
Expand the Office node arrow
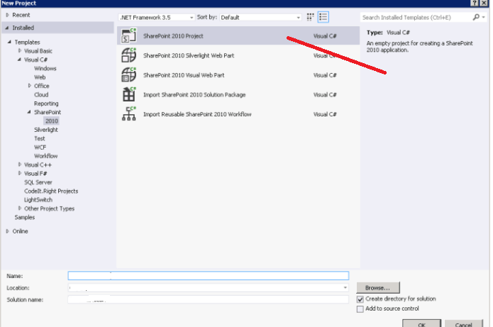pyautogui.click(x=30, y=86)
